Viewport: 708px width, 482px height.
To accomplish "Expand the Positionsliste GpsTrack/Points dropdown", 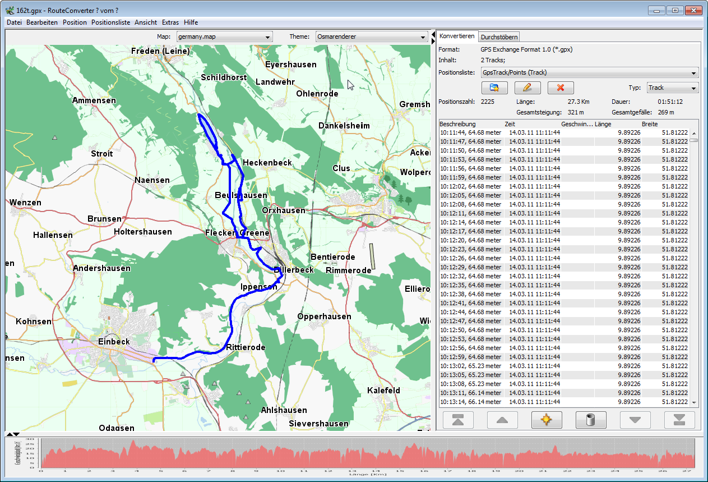I will point(590,72).
